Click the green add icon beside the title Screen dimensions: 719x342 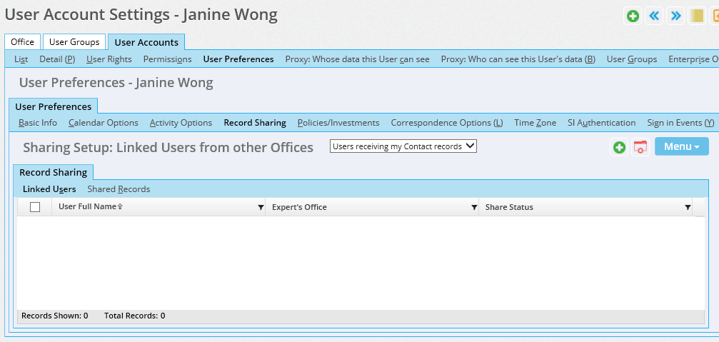633,16
